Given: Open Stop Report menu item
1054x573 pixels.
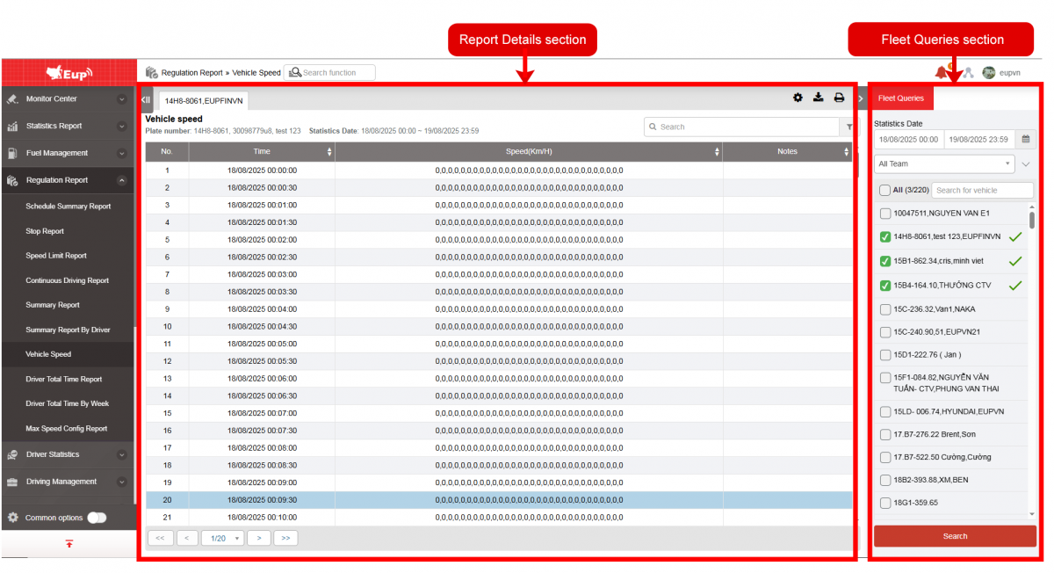Looking at the screenshot, I should point(45,231).
